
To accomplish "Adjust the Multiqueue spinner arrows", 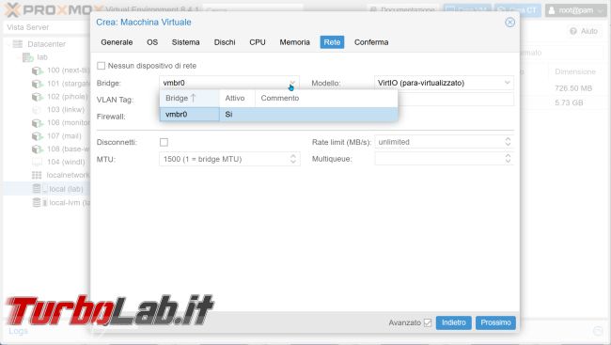I will (508, 159).
